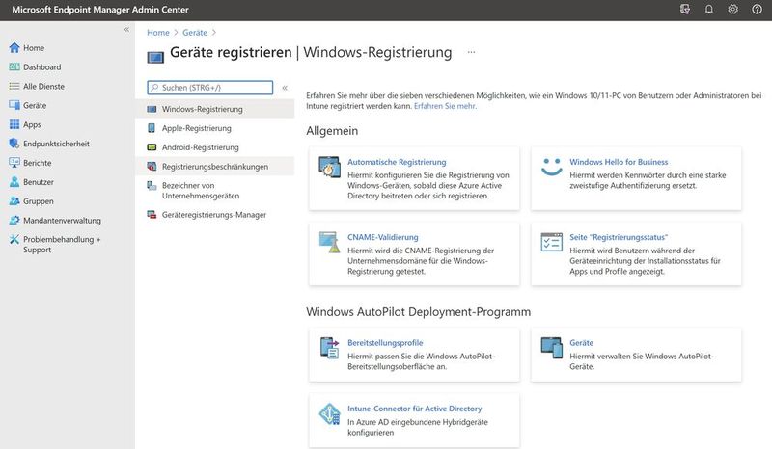Image resolution: width=772 pixels, height=449 pixels.
Task: Click the Geräte icon in left sidebar
Action: tap(14, 105)
